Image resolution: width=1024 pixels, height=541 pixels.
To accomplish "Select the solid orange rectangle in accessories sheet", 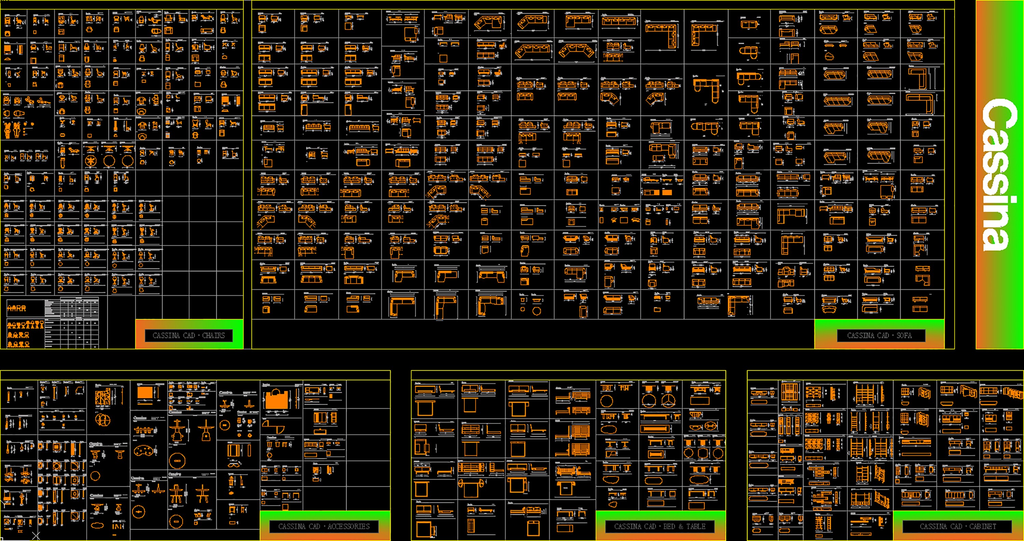I will (x=145, y=393).
